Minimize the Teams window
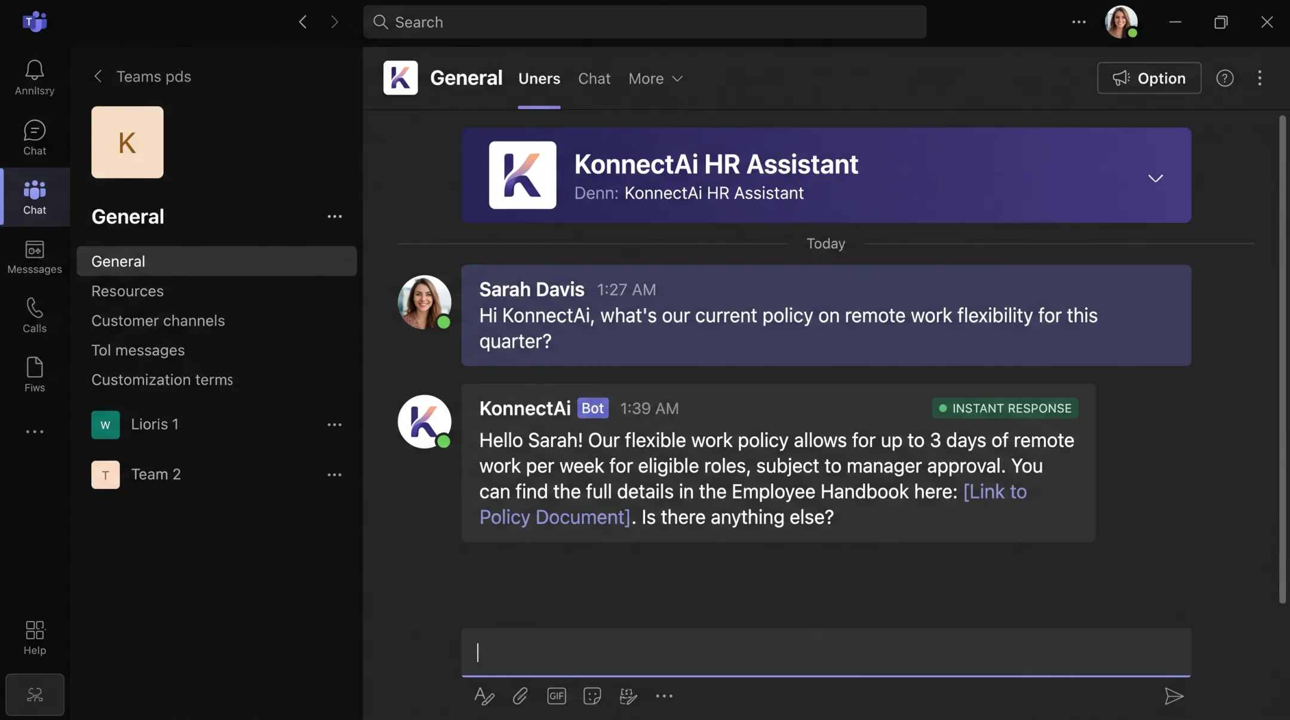The image size is (1290, 720). pyautogui.click(x=1175, y=22)
